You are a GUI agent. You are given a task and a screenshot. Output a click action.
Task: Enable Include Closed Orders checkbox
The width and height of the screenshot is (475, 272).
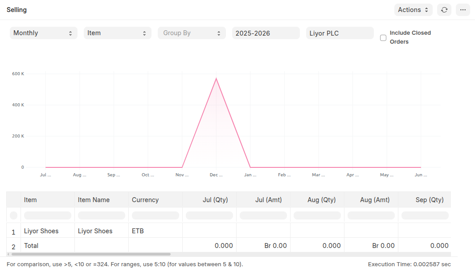pyautogui.click(x=383, y=38)
